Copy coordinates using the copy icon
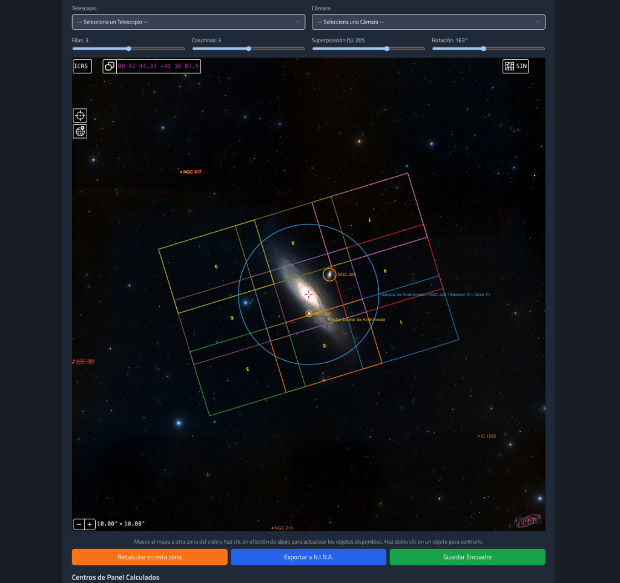620x583 pixels. 110,66
